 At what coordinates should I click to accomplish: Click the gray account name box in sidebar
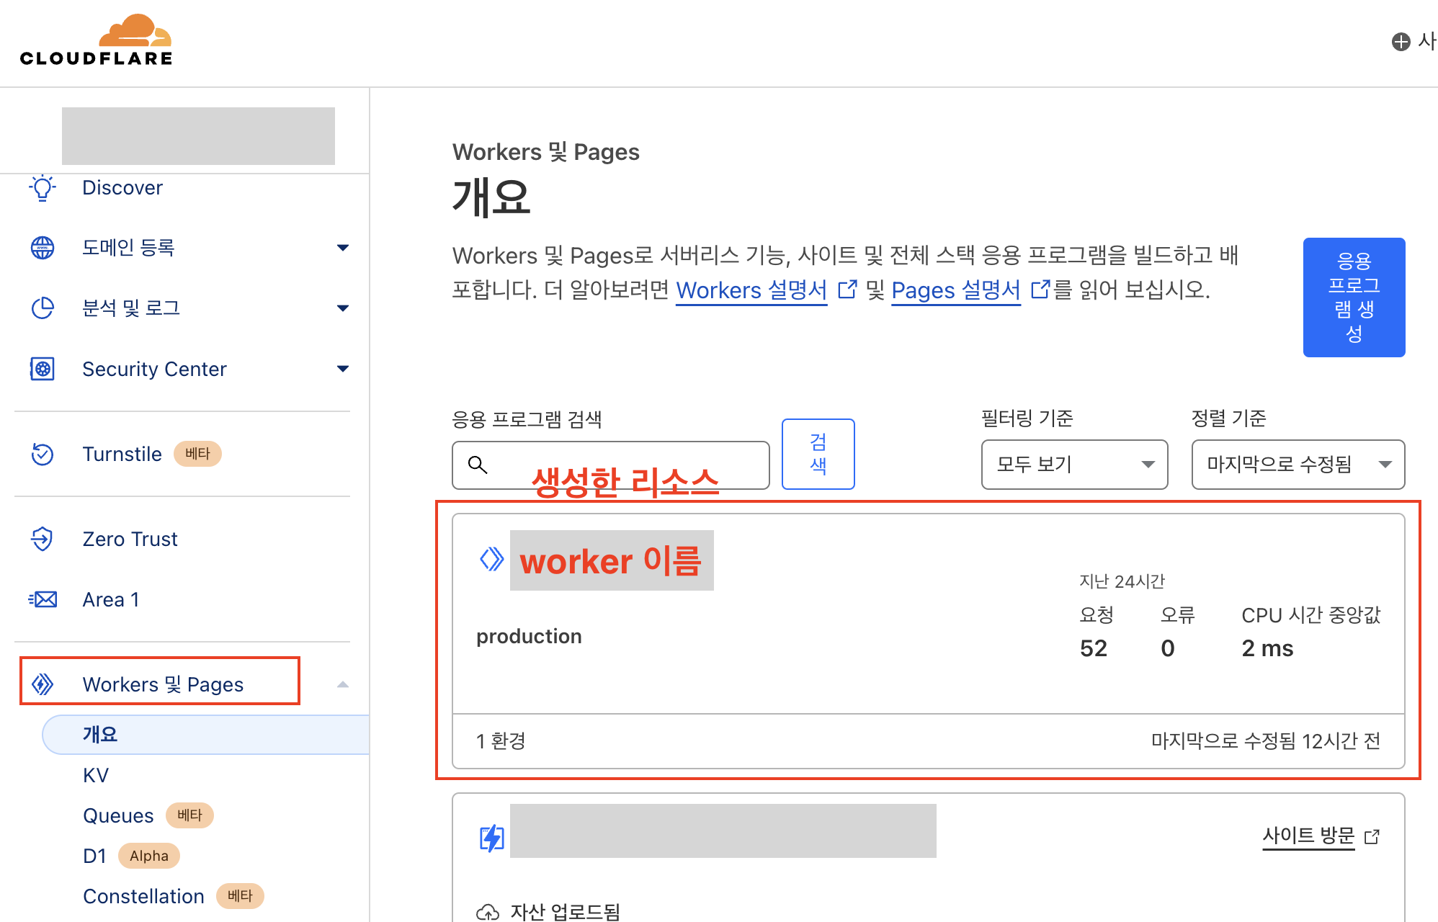[198, 136]
